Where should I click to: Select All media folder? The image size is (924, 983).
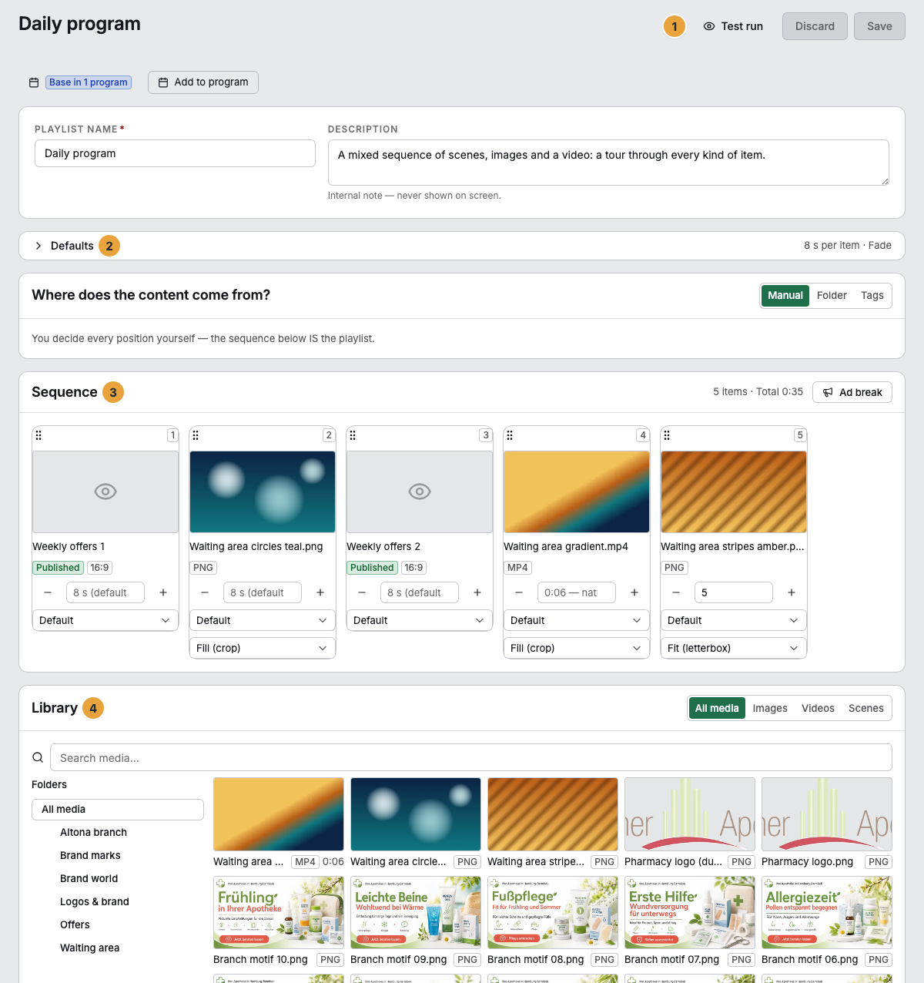118,810
